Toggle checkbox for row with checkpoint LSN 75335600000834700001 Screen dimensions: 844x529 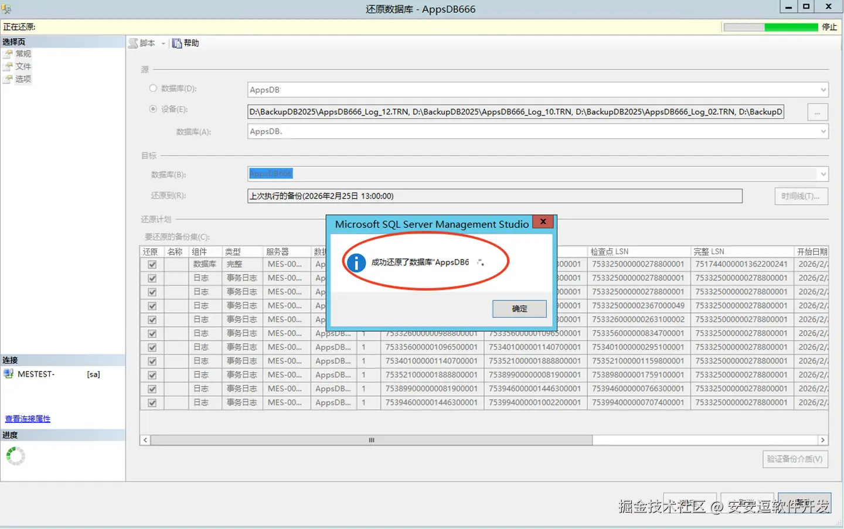point(152,333)
